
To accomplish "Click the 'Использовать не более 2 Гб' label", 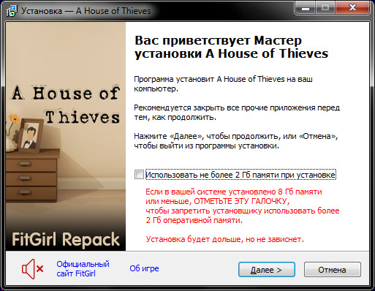I will click(240, 175).
